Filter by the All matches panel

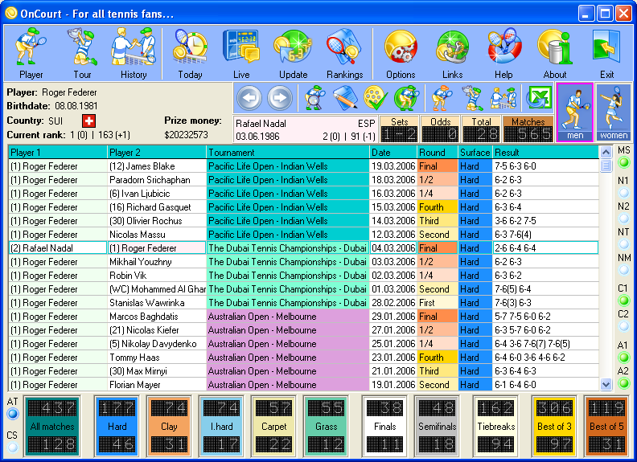click(52, 427)
